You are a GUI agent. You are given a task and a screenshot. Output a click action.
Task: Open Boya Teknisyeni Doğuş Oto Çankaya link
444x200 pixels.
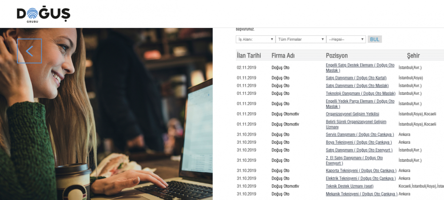pos(359,142)
